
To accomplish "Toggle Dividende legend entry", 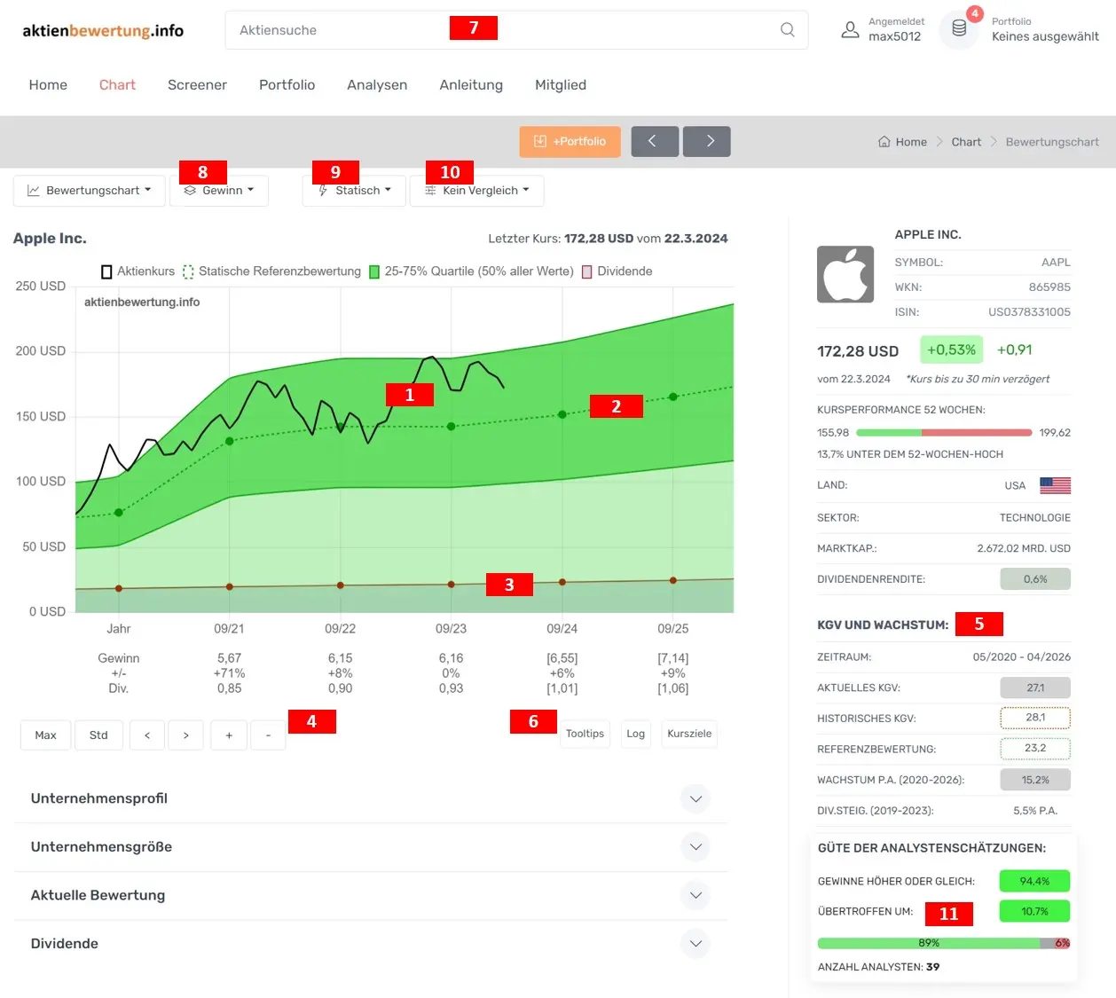I will [617, 271].
